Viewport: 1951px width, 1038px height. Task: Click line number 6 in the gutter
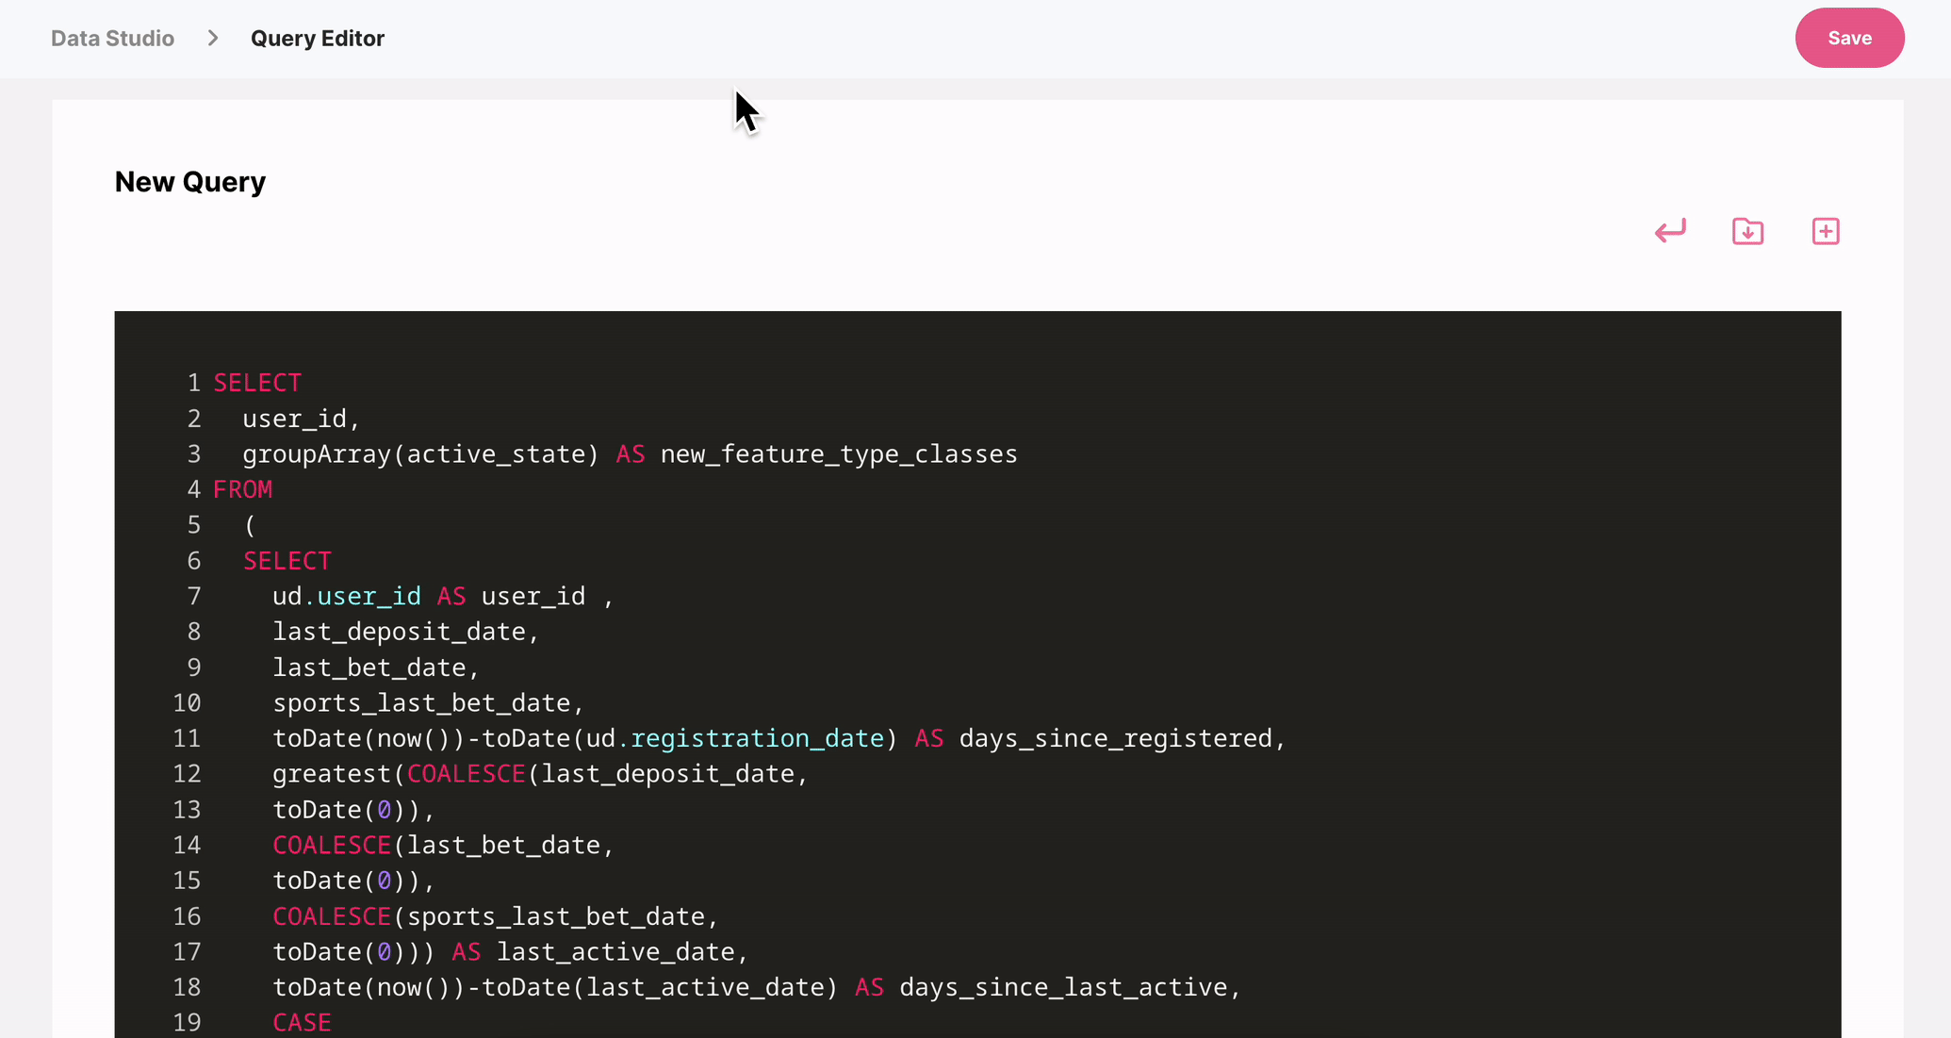(x=193, y=561)
